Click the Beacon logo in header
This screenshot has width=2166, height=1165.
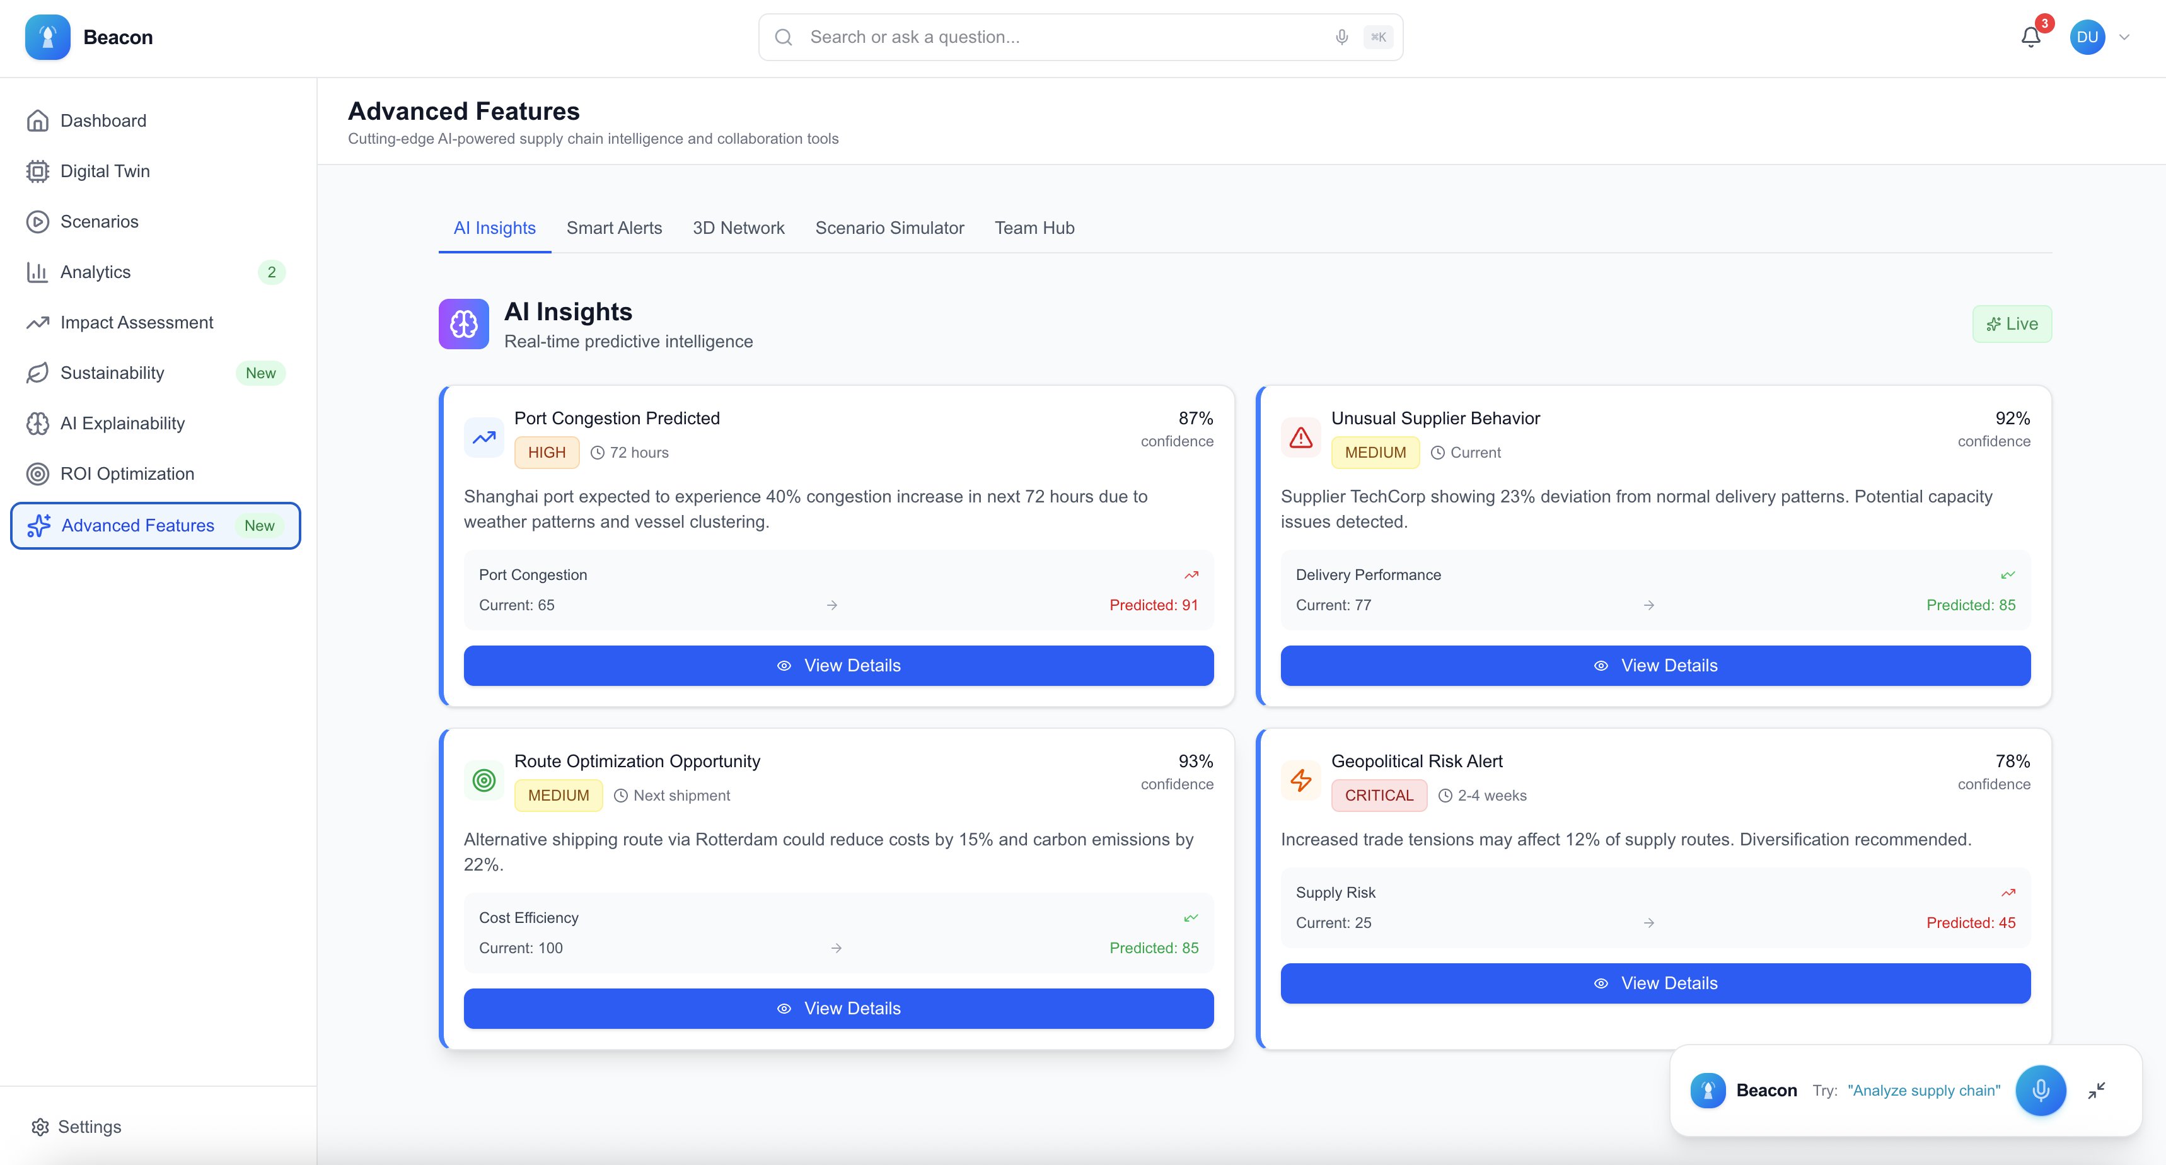48,37
